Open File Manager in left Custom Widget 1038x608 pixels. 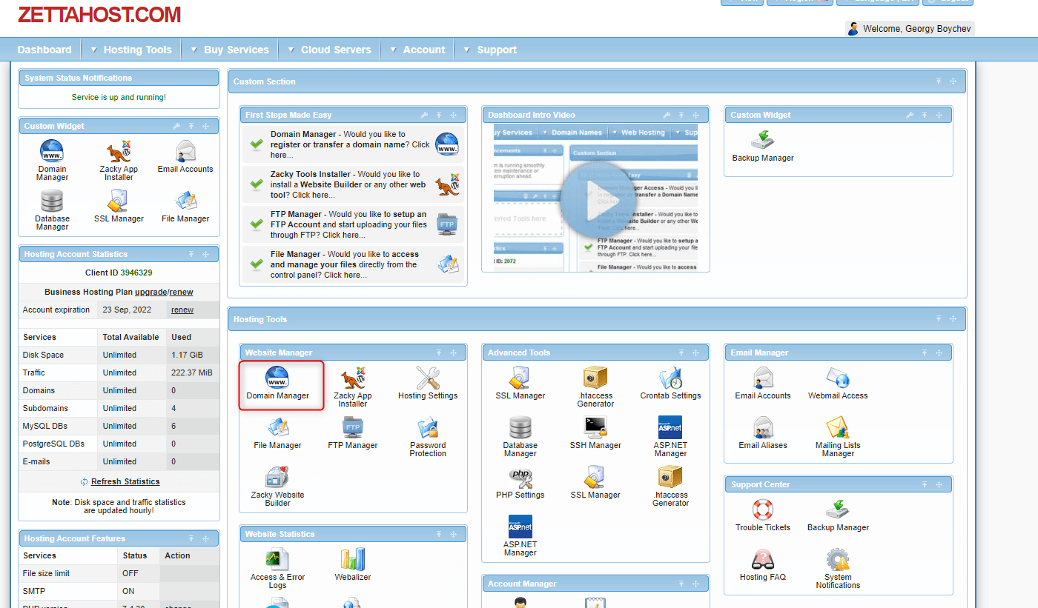coord(185,207)
